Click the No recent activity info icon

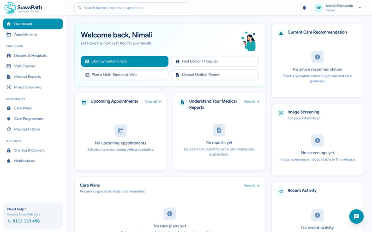tap(318, 215)
